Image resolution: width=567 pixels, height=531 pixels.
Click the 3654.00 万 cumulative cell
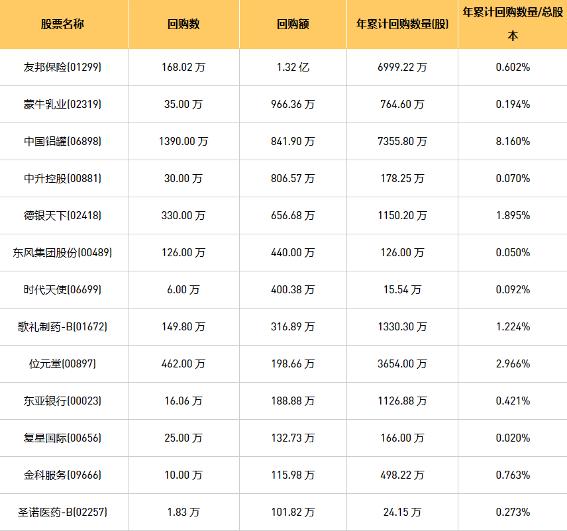pos(402,364)
